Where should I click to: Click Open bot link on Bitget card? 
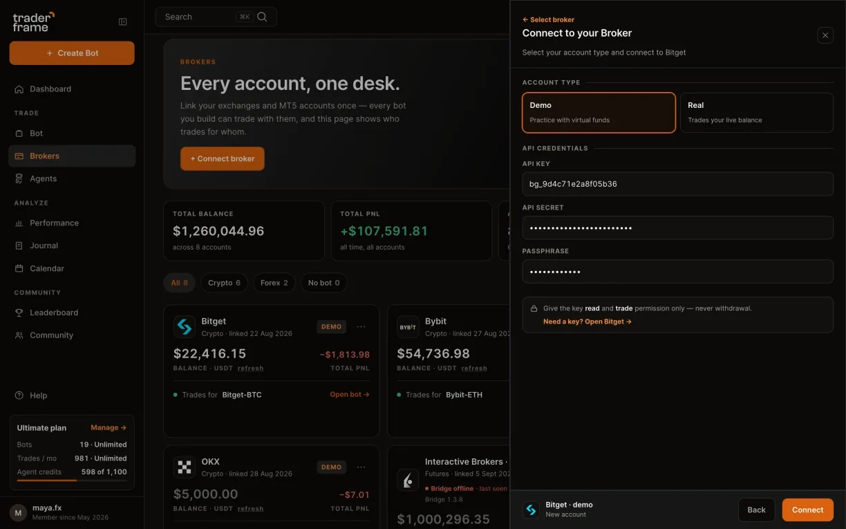point(350,395)
